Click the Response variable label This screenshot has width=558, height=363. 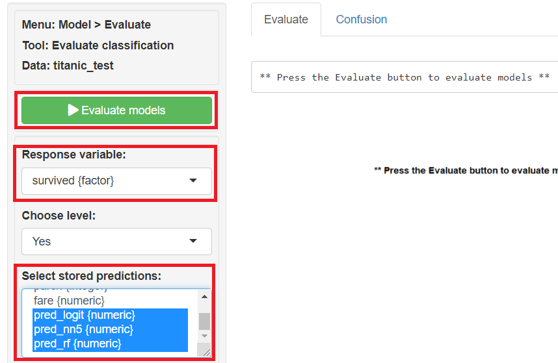click(74, 155)
